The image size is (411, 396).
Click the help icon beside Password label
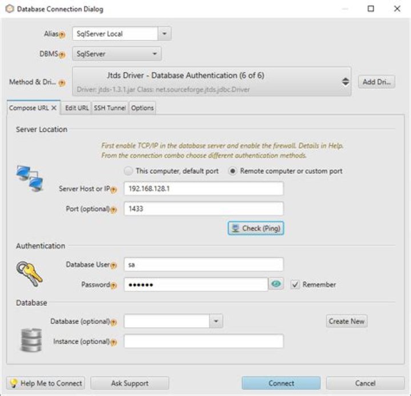[114, 285]
